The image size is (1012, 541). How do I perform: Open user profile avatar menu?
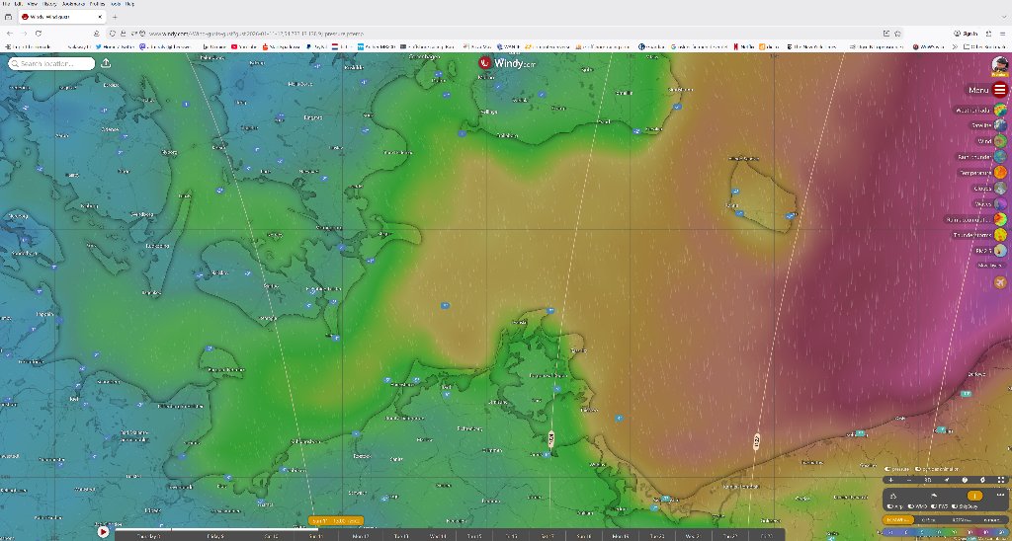999,65
